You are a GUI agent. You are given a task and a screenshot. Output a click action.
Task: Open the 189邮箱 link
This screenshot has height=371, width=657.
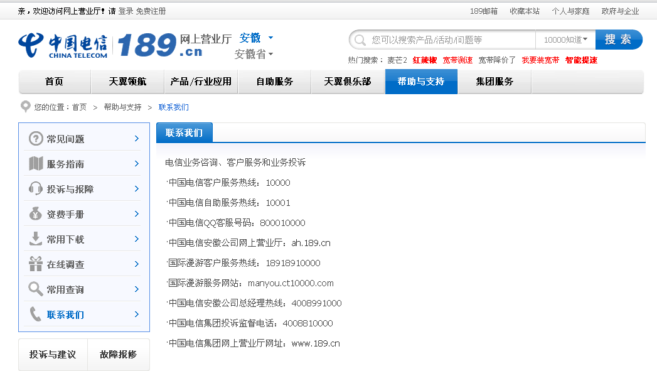click(484, 11)
